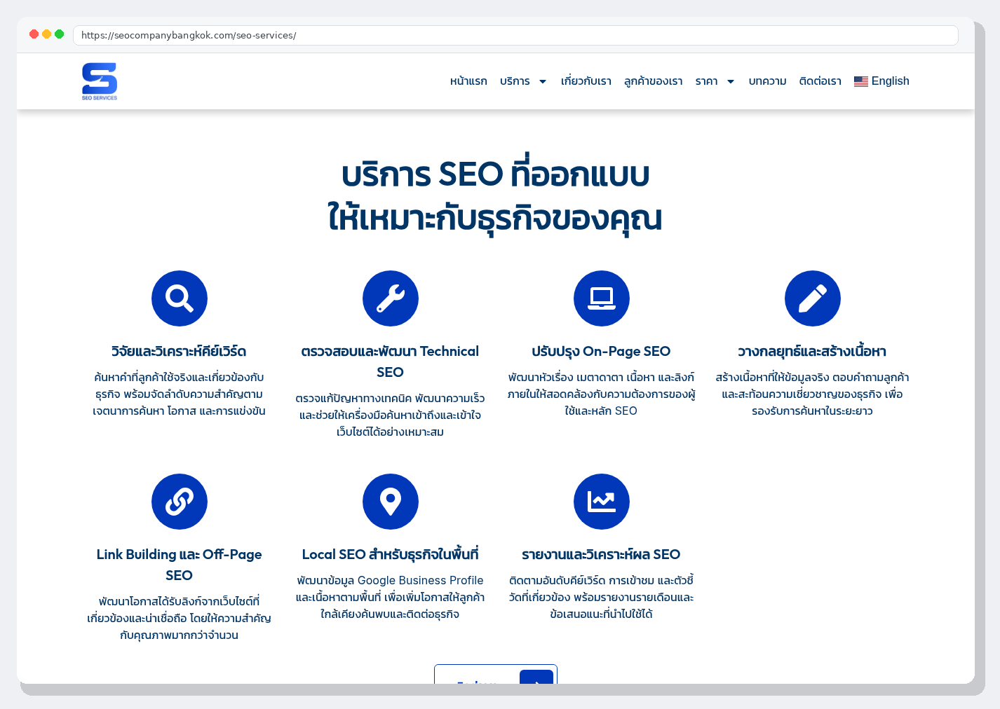Click the ตรวจสอบและพัฒนา Technical SEO heading

(x=390, y=362)
